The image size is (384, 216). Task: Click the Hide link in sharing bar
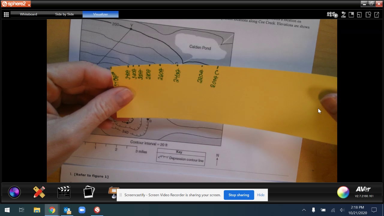coord(261,195)
